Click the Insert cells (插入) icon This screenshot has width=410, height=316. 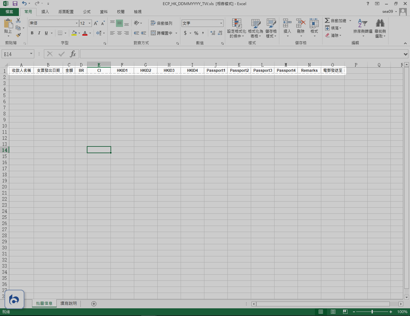pyautogui.click(x=287, y=26)
